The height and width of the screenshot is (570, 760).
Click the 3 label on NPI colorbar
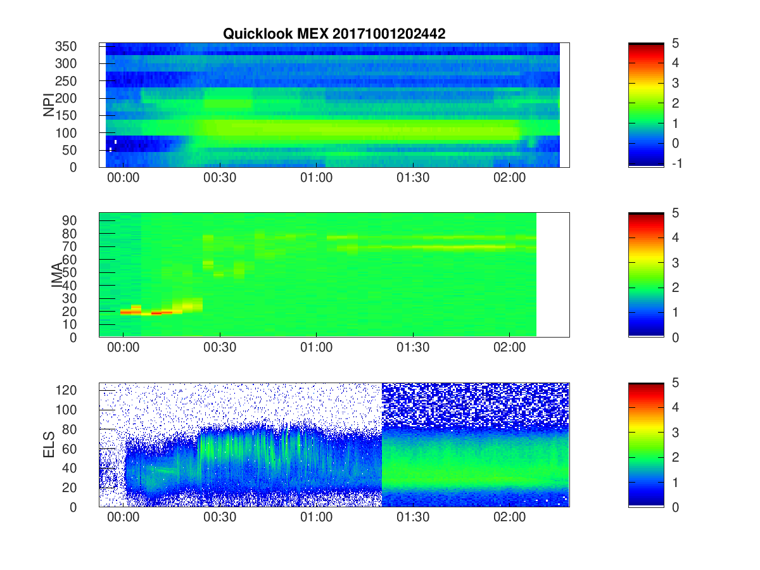point(675,83)
